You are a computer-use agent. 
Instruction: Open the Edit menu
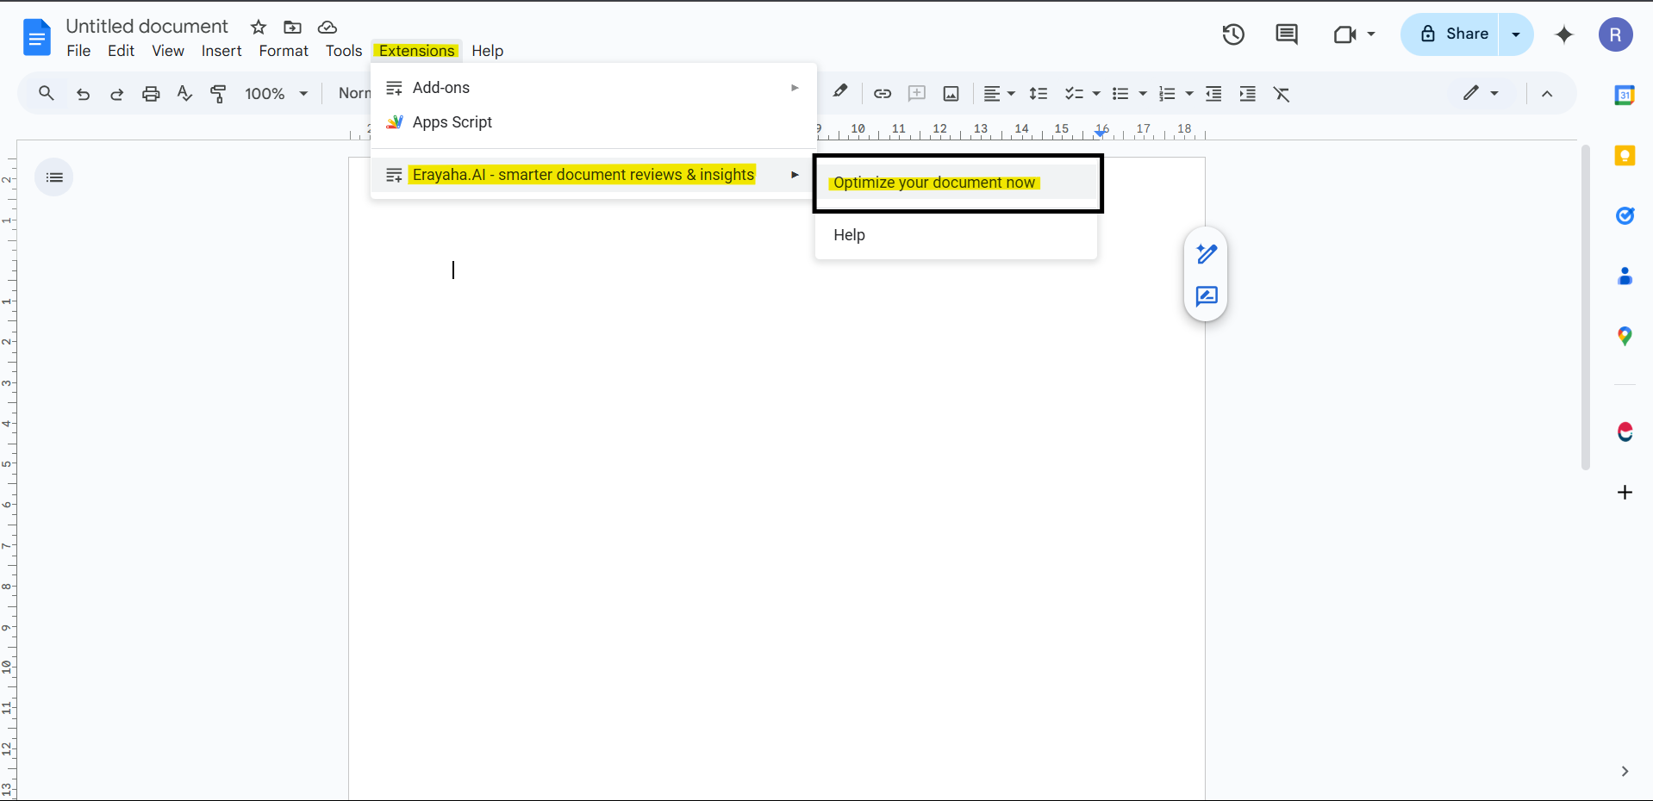[121, 51]
